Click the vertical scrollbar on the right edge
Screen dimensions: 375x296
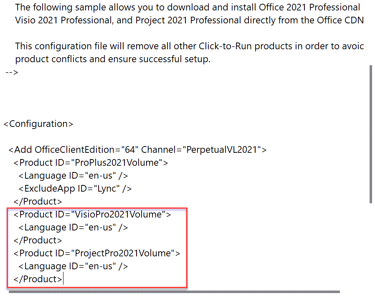pos(371,134)
